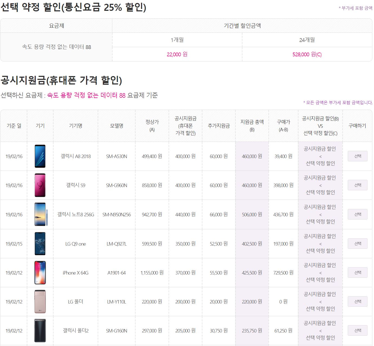The height and width of the screenshot is (346, 374).
Task: Click the 528,000 원(C) 24-month discount value
Action: click(x=307, y=54)
